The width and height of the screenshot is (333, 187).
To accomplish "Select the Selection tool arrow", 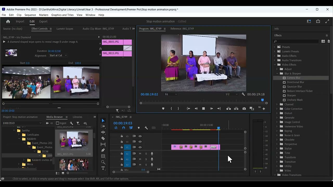I will (x=103, y=121).
